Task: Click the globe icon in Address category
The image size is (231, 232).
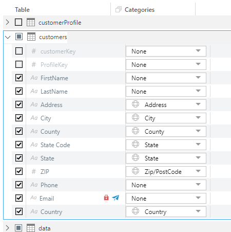Action: [x=136, y=104]
